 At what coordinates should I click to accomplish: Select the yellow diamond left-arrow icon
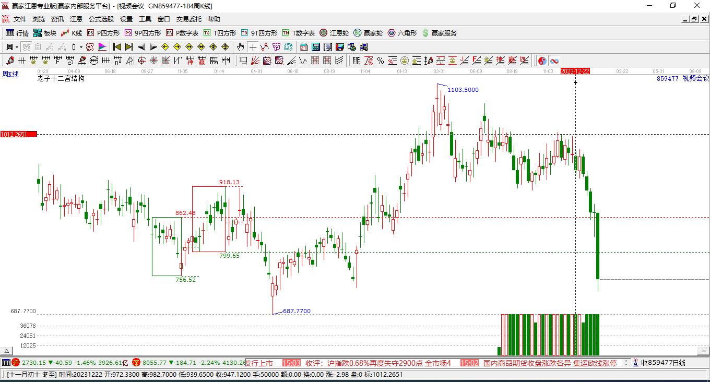click(x=165, y=47)
